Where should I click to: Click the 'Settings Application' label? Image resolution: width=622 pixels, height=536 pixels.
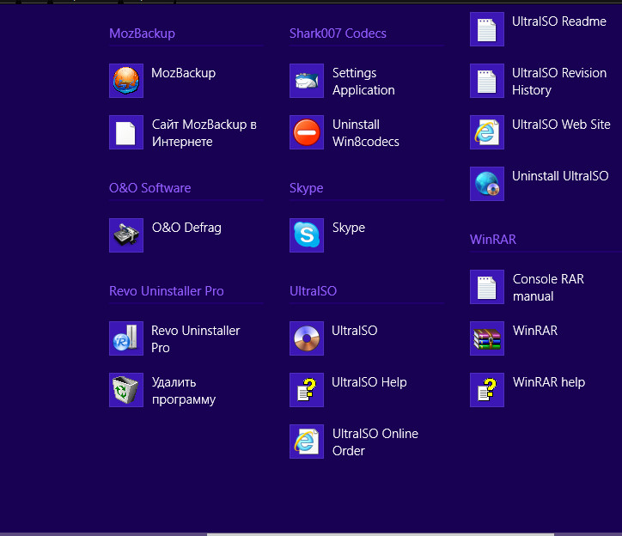(363, 82)
